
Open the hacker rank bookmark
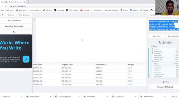point(59,10)
